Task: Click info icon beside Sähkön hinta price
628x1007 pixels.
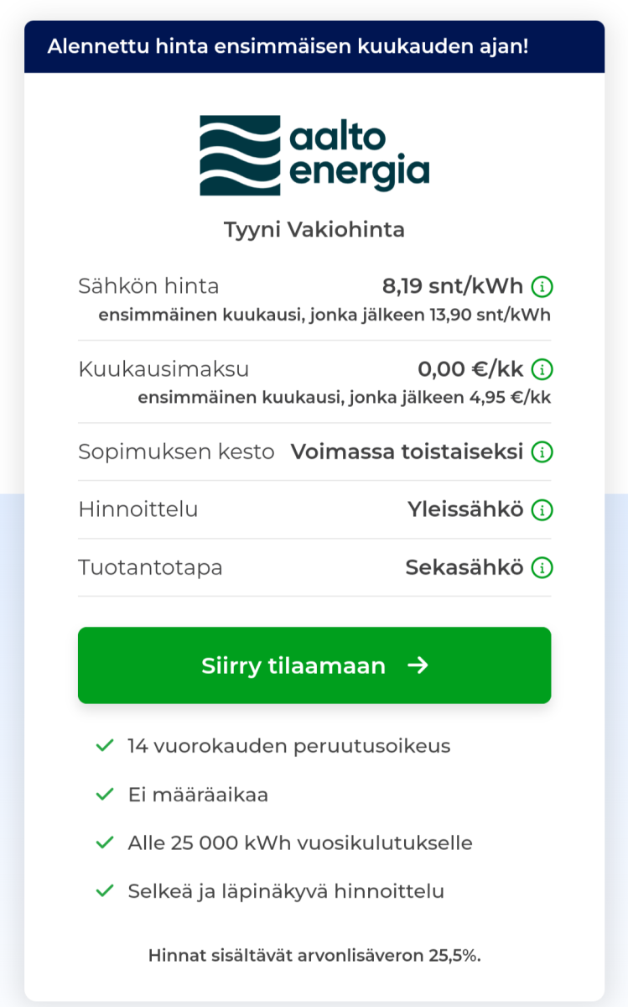Action: click(542, 287)
